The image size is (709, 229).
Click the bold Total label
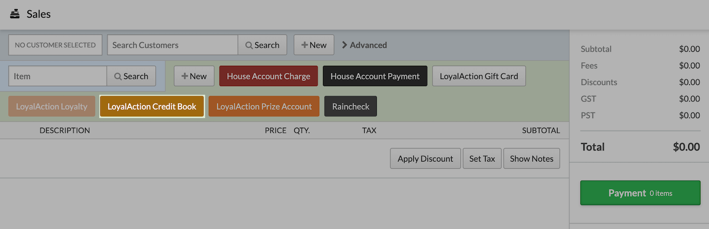click(x=593, y=147)
